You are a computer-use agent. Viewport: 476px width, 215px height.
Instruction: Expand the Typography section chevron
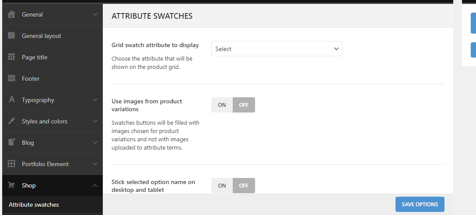[95, 100]
